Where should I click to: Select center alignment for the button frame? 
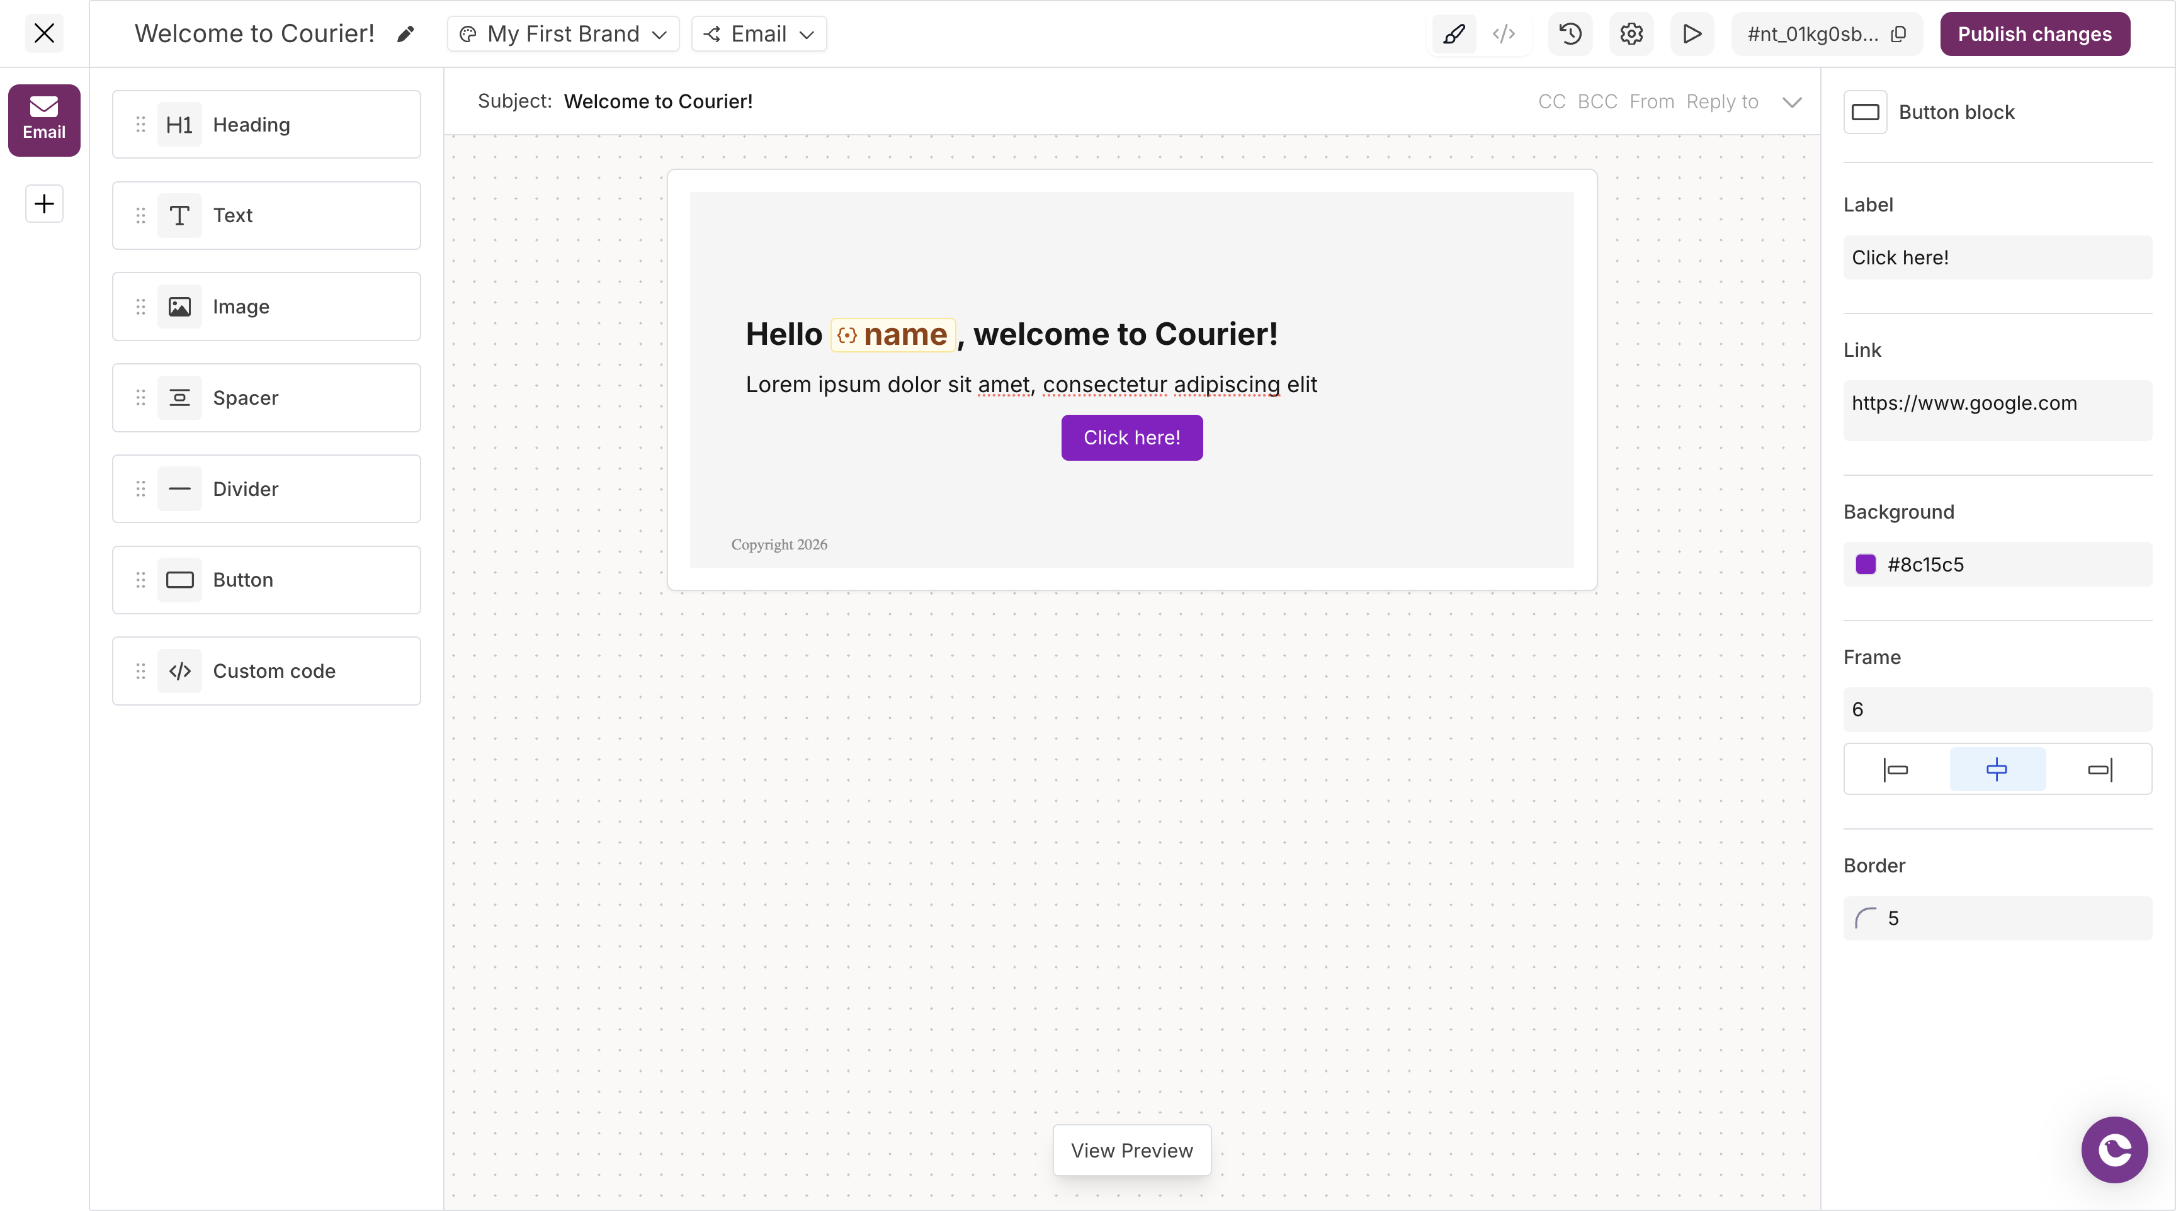tap(1997, 769)
